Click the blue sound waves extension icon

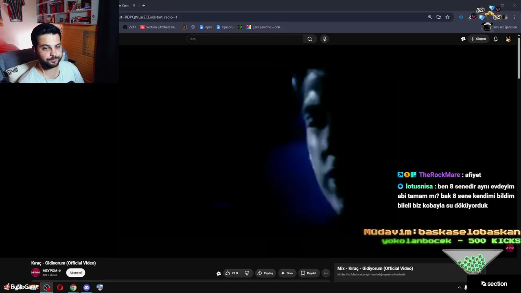pyautogui.click(x=461, y=17)
